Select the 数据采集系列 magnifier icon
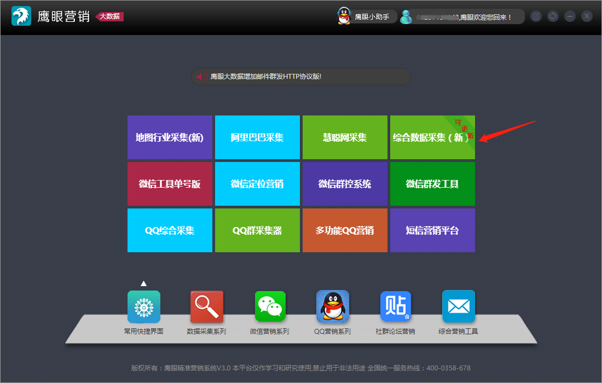The image size is (602, 383). click(206, 306)
